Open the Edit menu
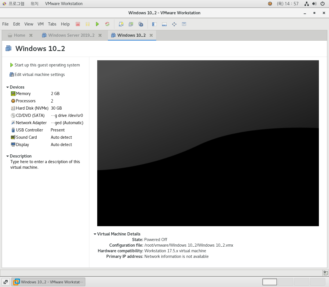The width and height of the screenshot is (329, 287). [17, 24]
